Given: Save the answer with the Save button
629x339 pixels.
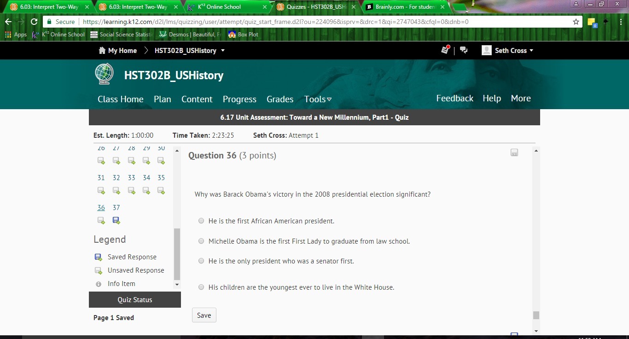Looking at the screenshot, I should [x=204, y=315].
